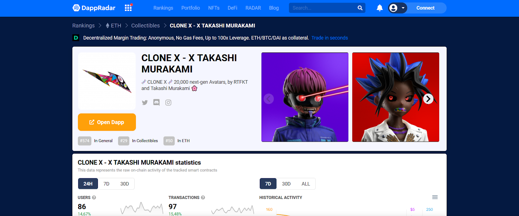This screenshot has width=519, height=216.
Task: Focus the Search input field
Action: click(x=323, y=8)
